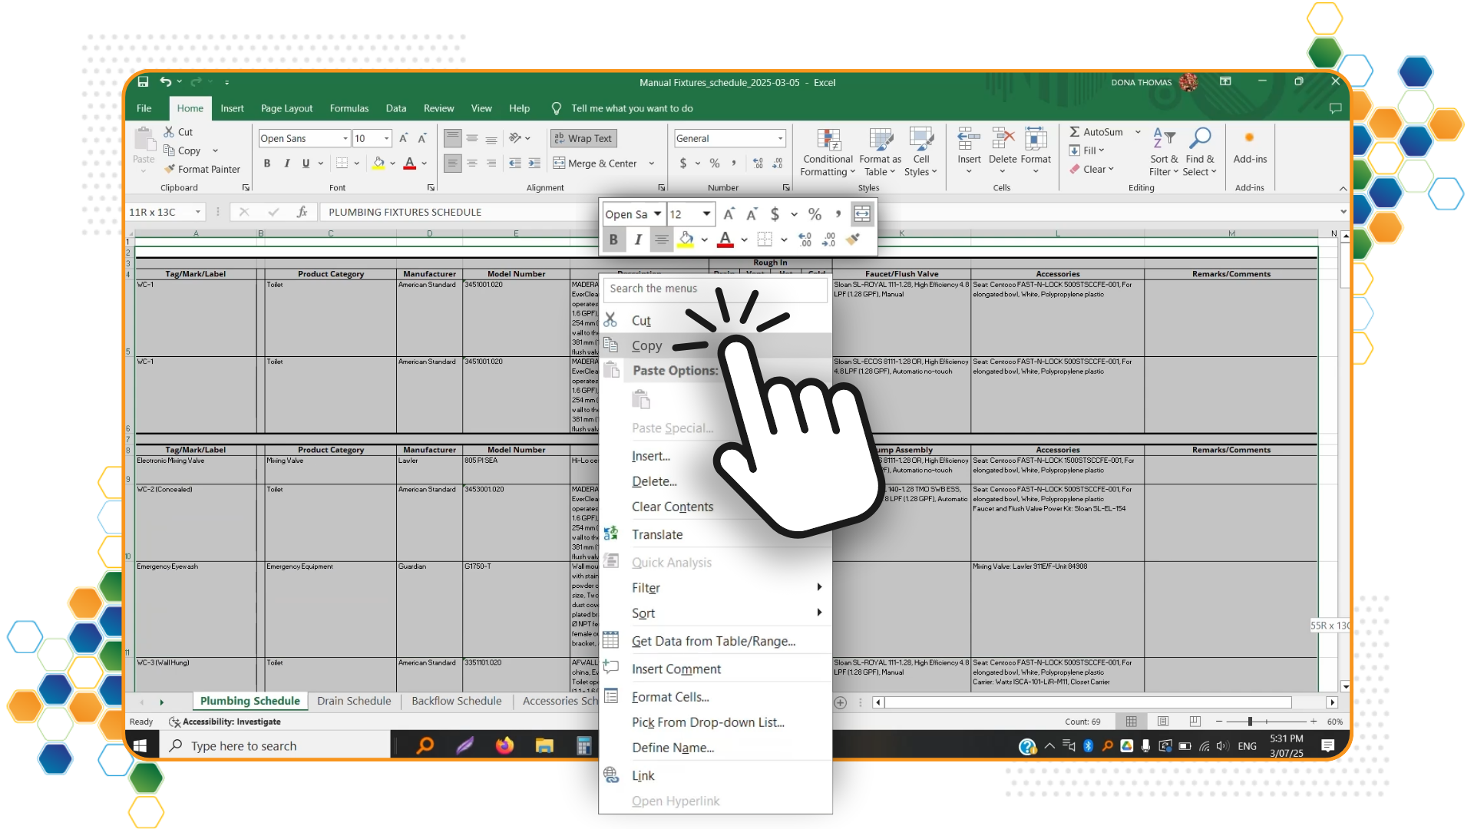Click Increase Font Size in the ribbon
This screenshot has height=829, width=1474.
pyautogui.click(x=403, y=138)
